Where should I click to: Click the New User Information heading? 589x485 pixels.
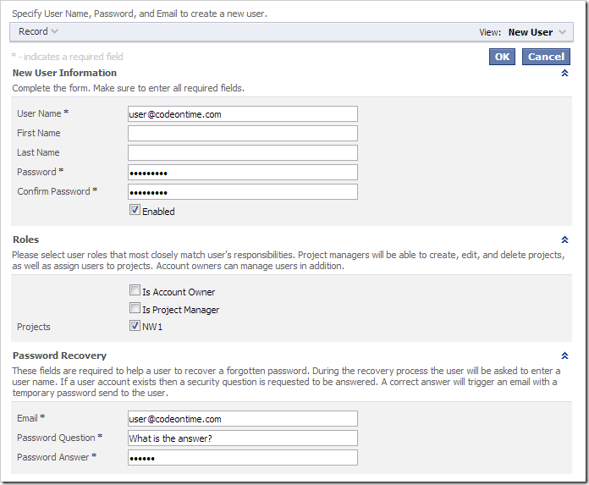pos(64,74)
